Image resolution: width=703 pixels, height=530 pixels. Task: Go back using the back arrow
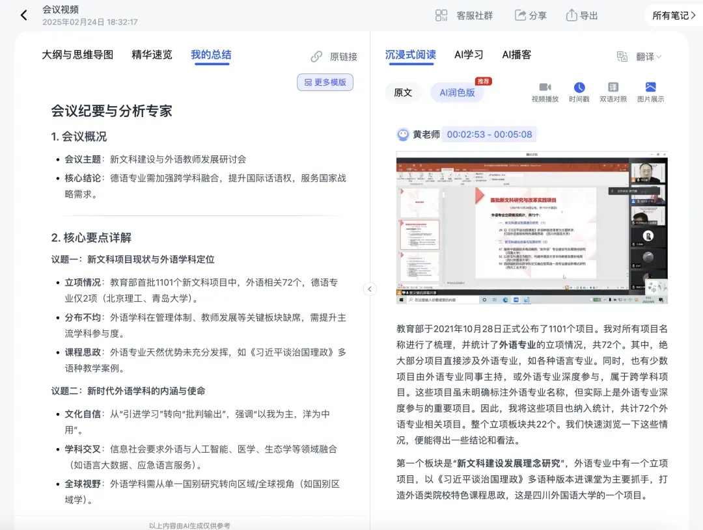24,15
